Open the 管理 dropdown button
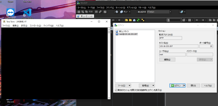This screenshot has height=106, width=218. [x=147, y=86]
